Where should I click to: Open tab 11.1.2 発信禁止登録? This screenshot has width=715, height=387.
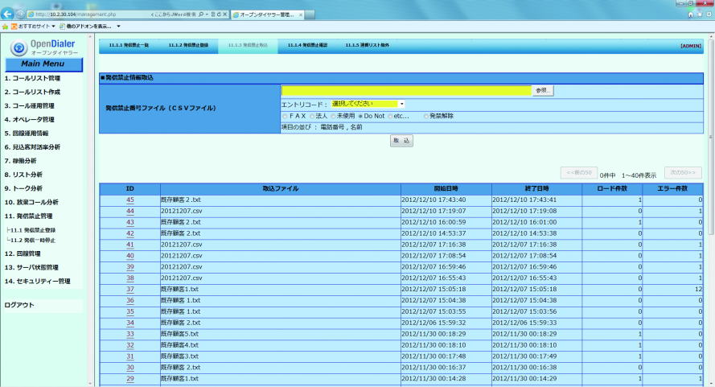pyautogui.click(x=188, y=45)
